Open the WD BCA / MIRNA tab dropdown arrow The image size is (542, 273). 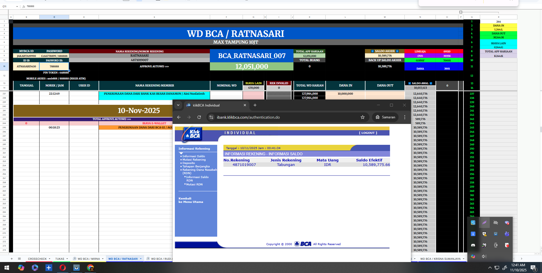coord(103,259)
